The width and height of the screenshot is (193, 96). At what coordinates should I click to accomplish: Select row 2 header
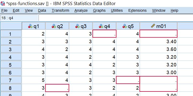(x=11, y=41)
